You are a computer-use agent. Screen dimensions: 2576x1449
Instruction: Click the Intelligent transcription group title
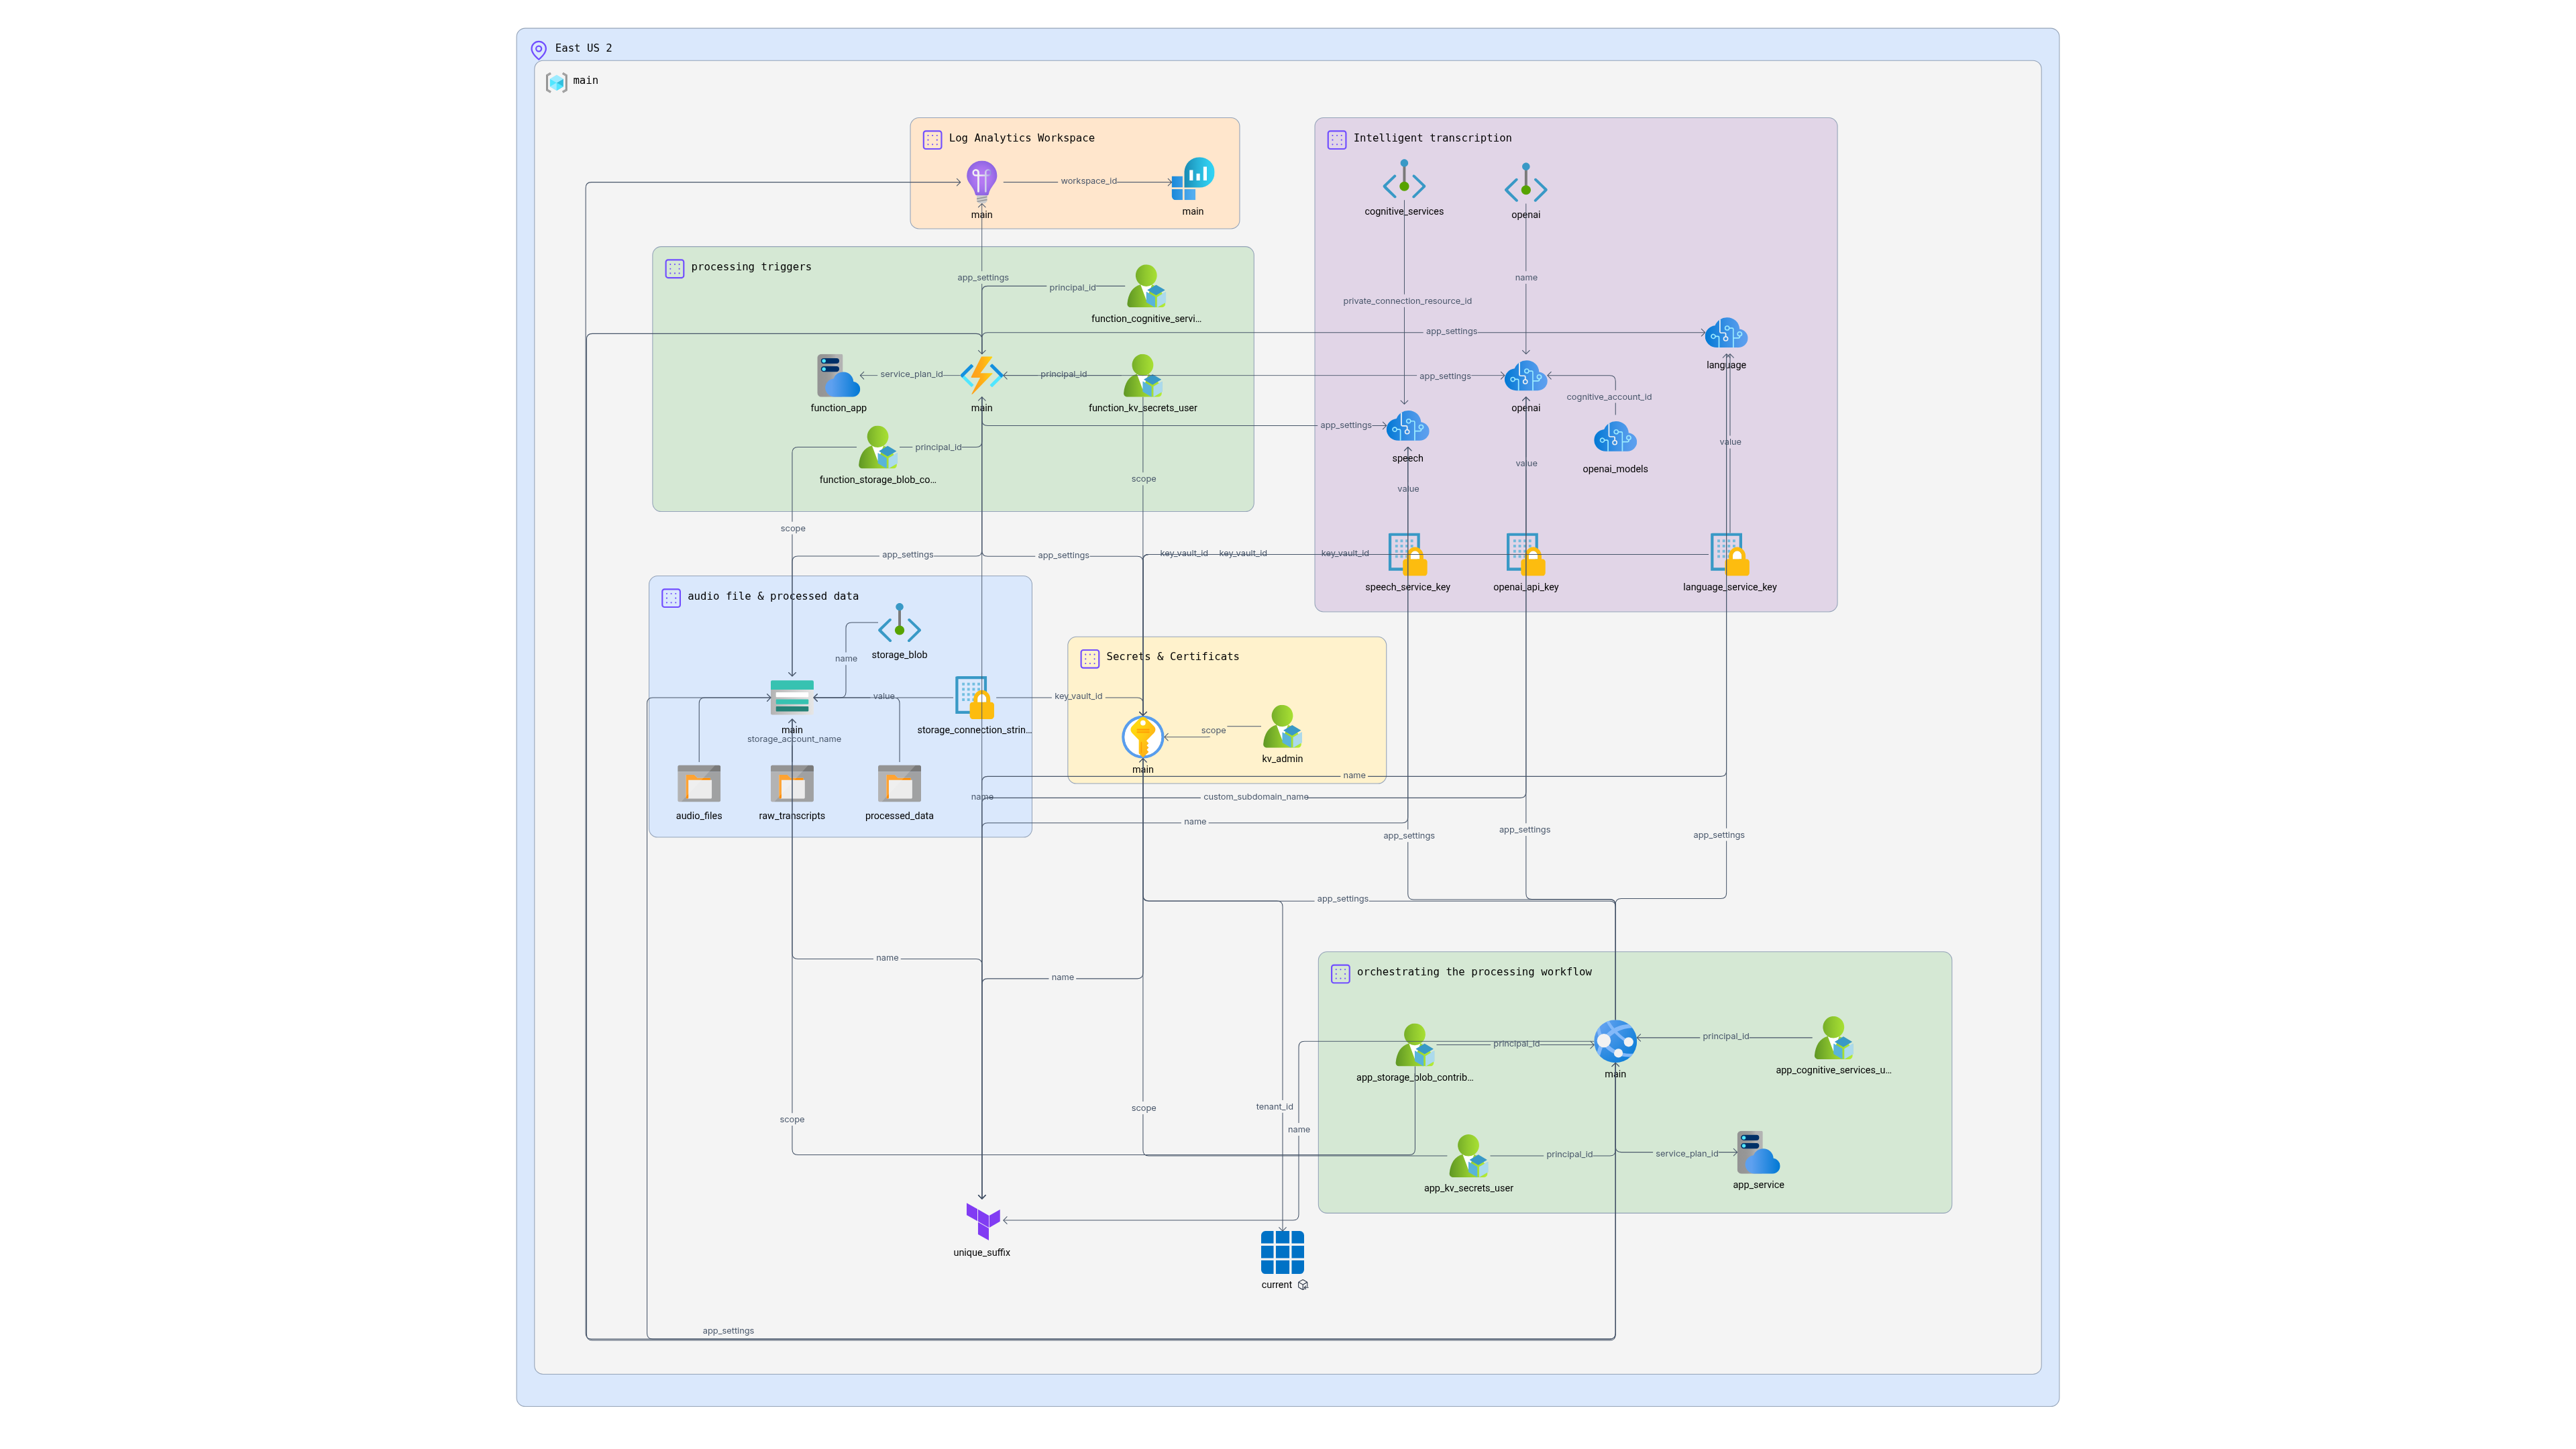(1432, 138)
